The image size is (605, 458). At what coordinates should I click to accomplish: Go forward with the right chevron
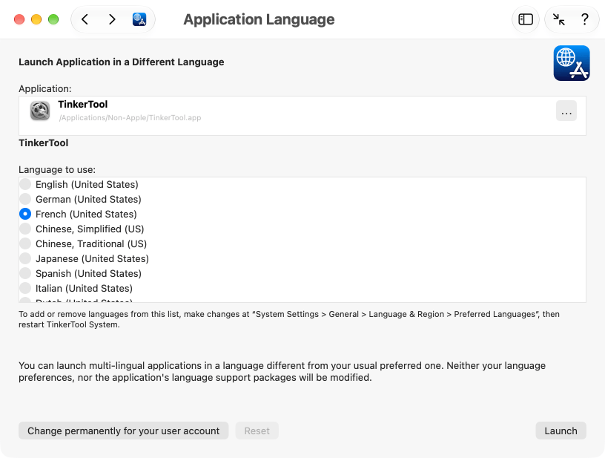pyautogui.click(x=112, y=19)
